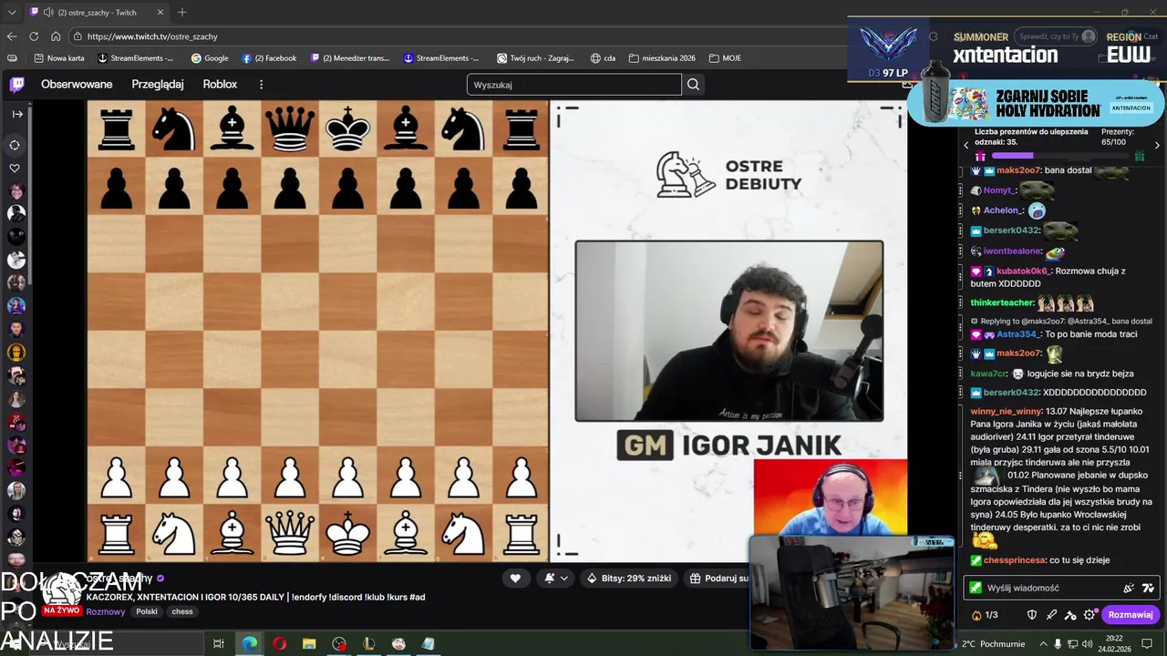Open notification bell dropdown

556,578
